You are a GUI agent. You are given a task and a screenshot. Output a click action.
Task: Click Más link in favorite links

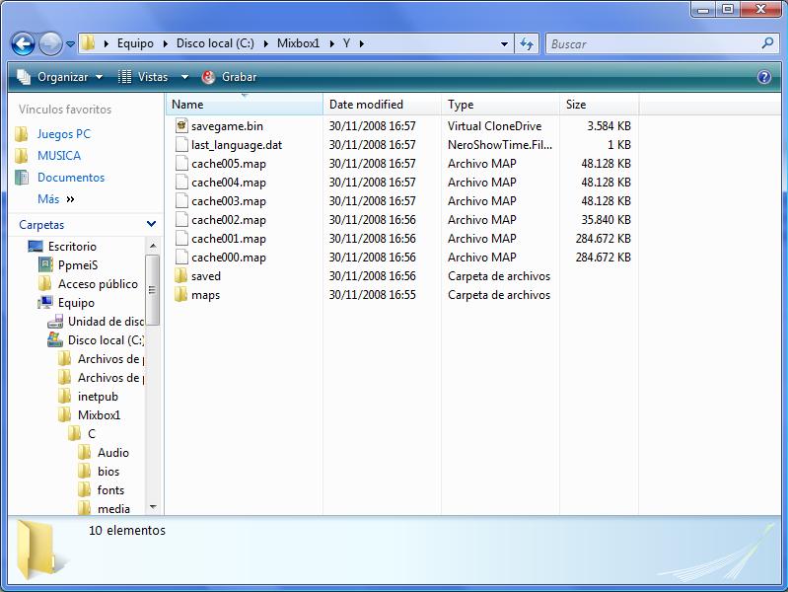click(48, 199)
